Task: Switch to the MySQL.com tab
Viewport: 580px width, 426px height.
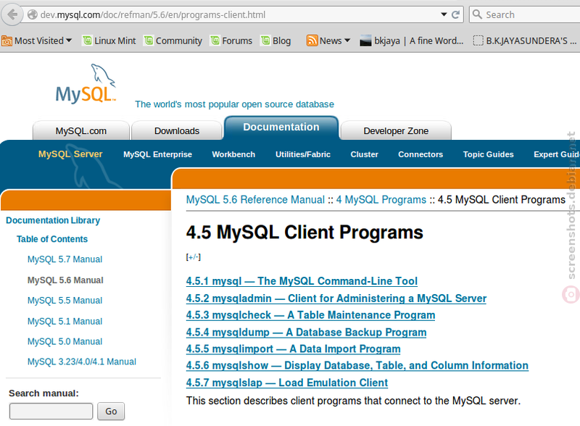Action: 81,131
